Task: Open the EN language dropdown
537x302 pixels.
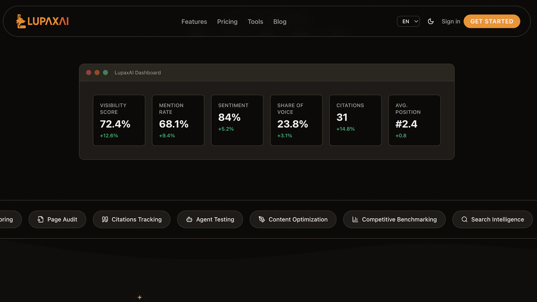Action: [408, 21]
